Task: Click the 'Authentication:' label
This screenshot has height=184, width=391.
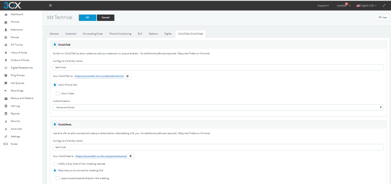Action: [61, 101]
